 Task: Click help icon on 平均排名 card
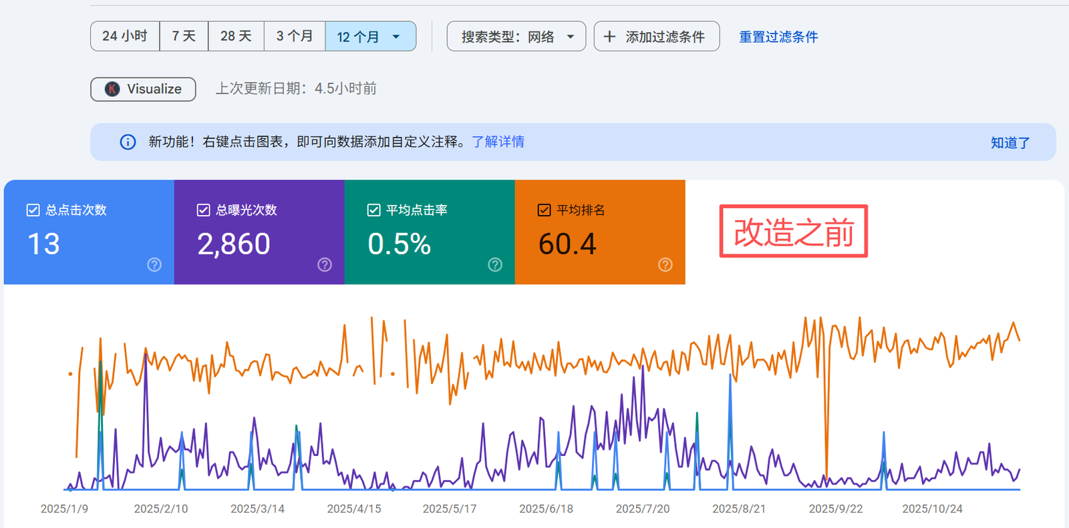click(x=665, y=265)
